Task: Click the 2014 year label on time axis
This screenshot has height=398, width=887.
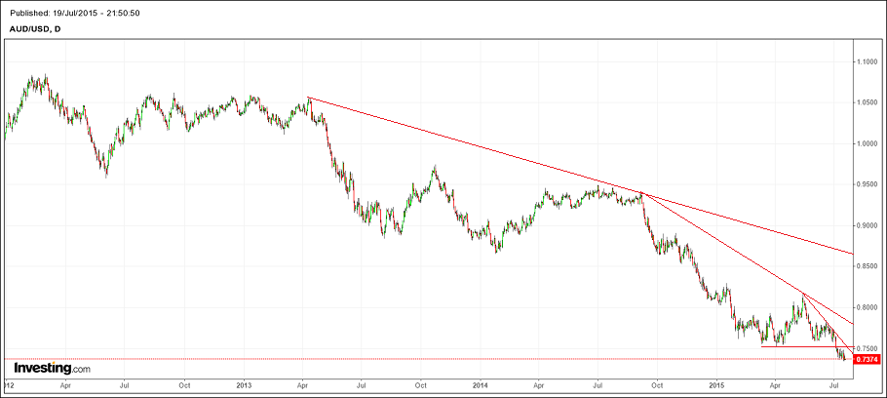Action: pyautogui.click(x=480, y=383)
